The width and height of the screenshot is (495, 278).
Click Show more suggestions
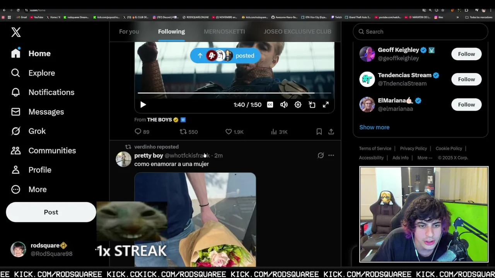pyautogui.click(x=374, y=127)
